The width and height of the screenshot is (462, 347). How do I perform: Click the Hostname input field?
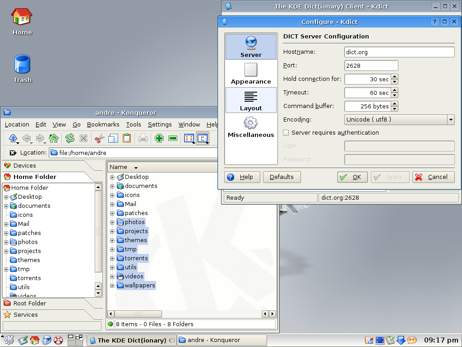point(399,52)
